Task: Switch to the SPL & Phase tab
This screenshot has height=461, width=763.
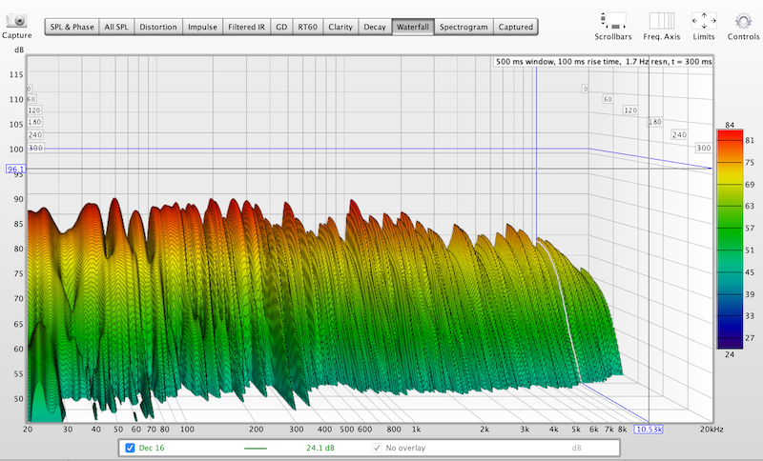Action: pyautogui.click(x=72, y=27)
